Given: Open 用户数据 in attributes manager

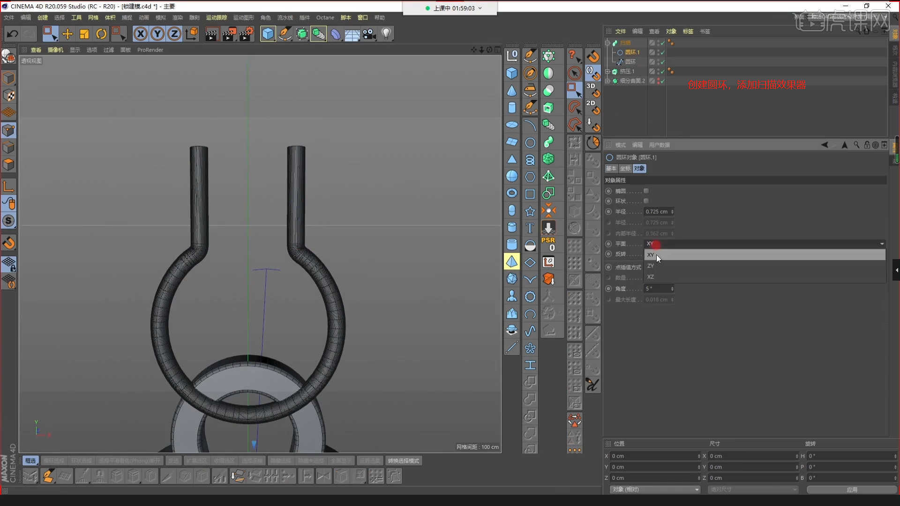Looking at the screenshot, I should coord(660,145).
